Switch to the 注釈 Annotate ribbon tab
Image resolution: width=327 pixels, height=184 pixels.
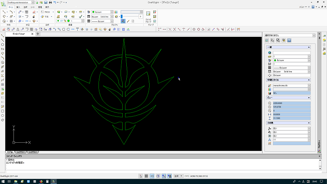click(25, 7)
